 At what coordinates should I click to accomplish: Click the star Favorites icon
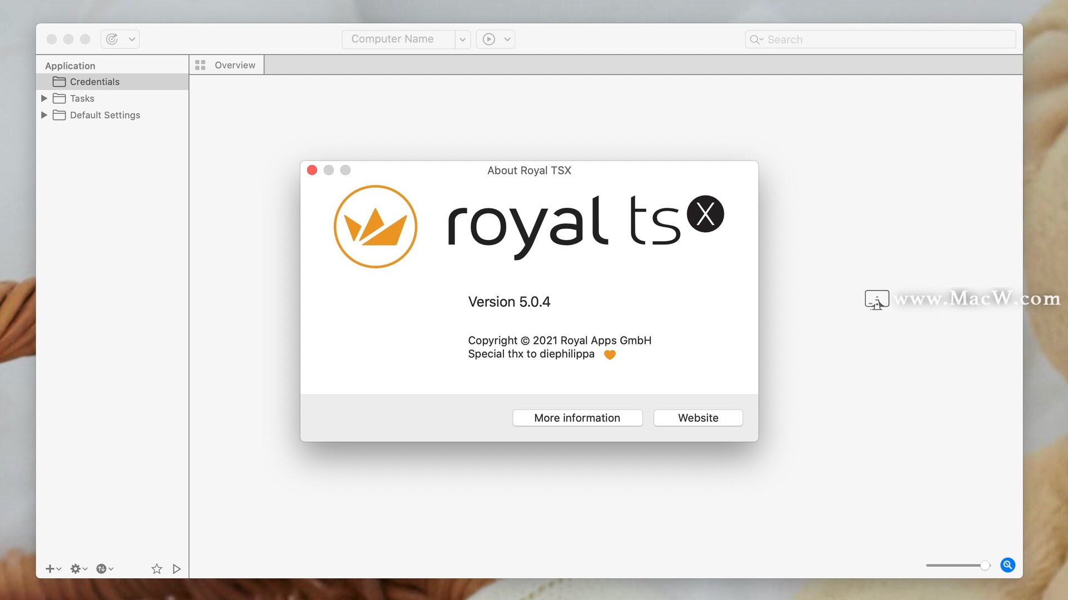157,568
